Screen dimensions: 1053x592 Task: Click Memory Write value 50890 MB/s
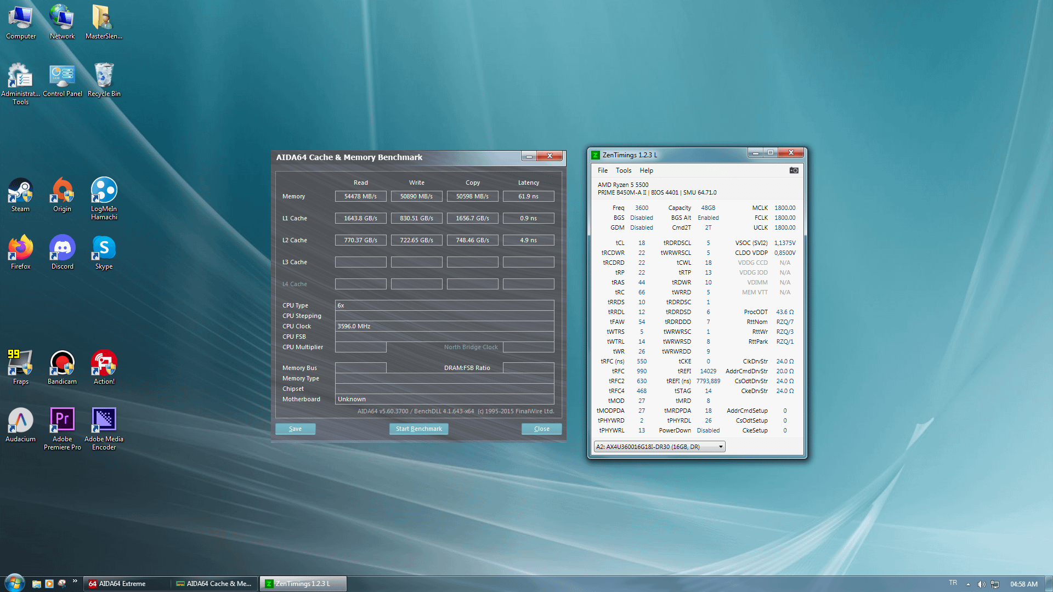(x=416, y=196)
